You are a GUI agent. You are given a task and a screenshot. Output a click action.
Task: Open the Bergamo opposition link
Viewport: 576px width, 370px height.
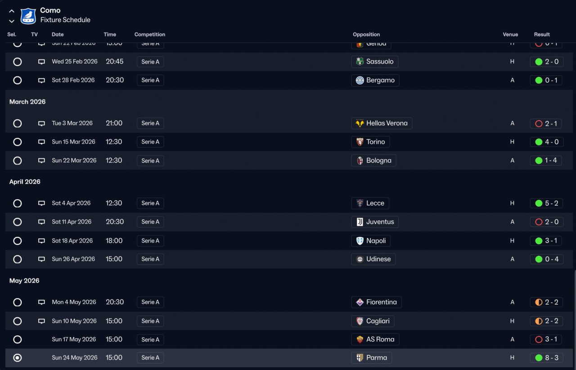point(380,80)
